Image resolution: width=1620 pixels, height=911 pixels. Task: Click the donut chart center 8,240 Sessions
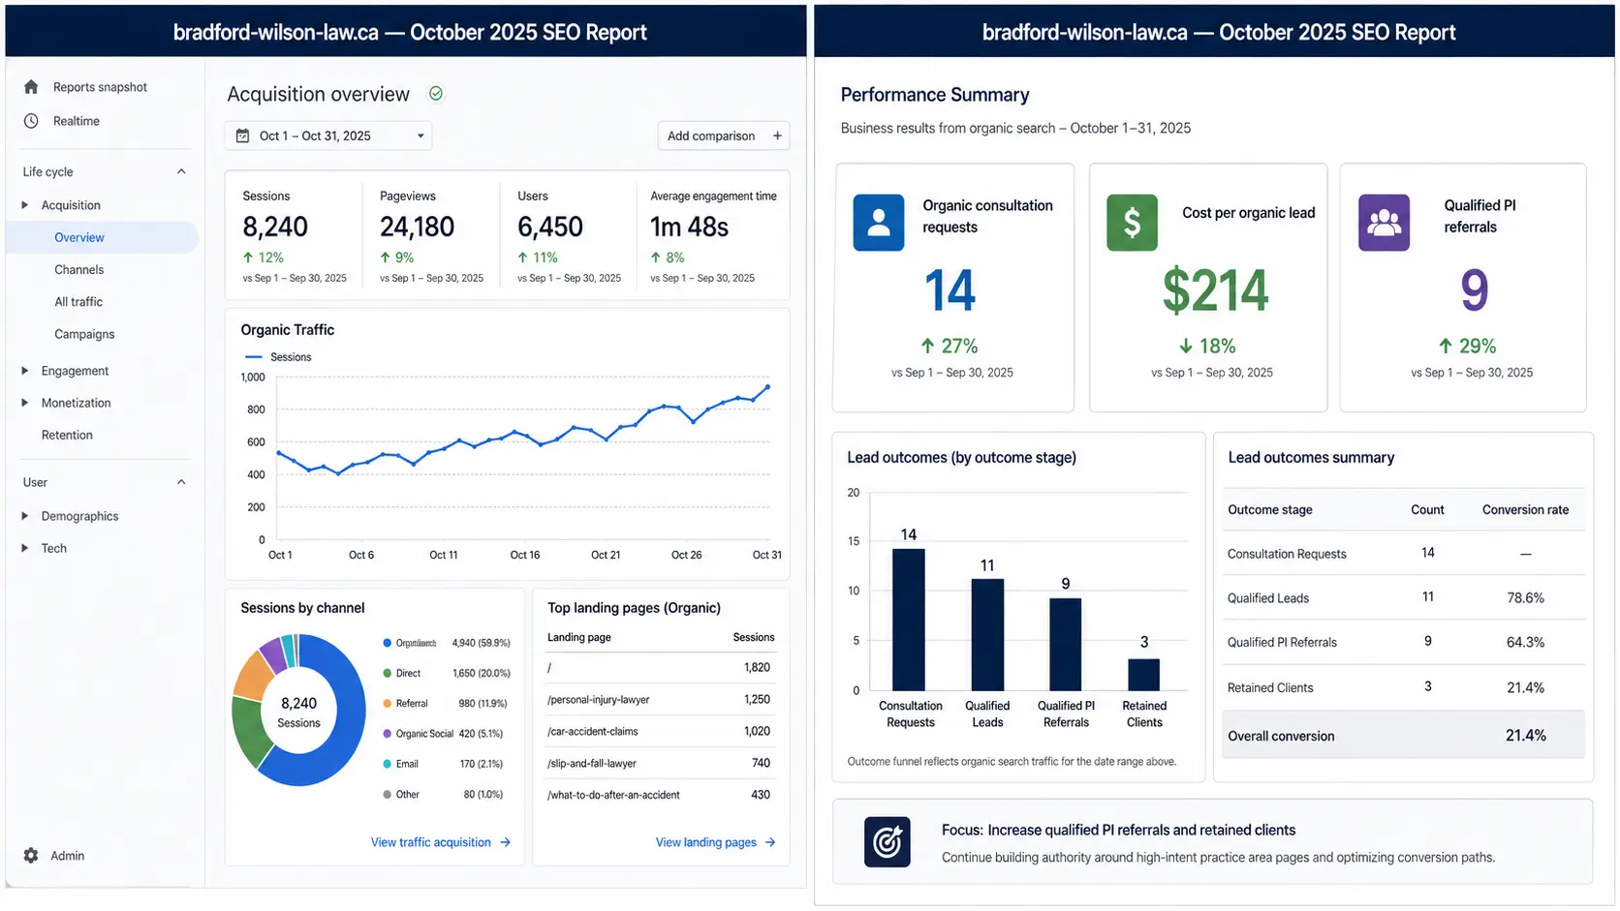(x=298, y=712)
